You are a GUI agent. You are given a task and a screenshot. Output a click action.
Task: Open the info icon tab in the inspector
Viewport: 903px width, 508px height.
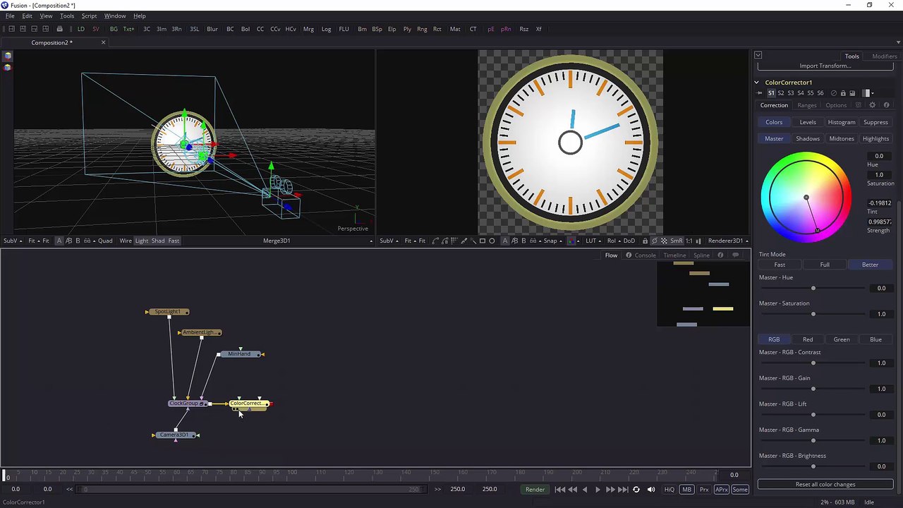(886, 105)
